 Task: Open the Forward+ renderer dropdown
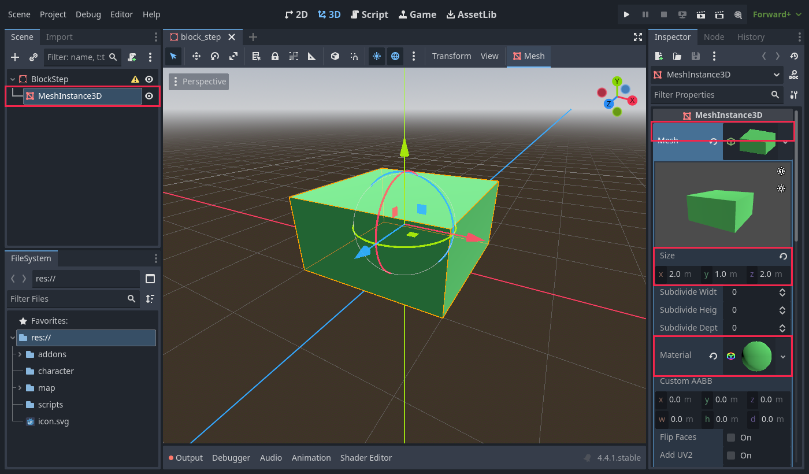tap(777, 14)
